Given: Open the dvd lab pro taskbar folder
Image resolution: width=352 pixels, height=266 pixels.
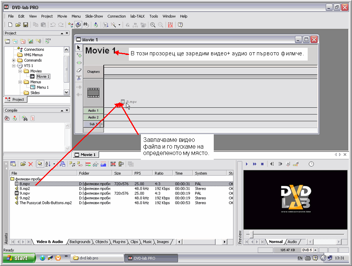Looking at the screenshot, I should [97, 258].
